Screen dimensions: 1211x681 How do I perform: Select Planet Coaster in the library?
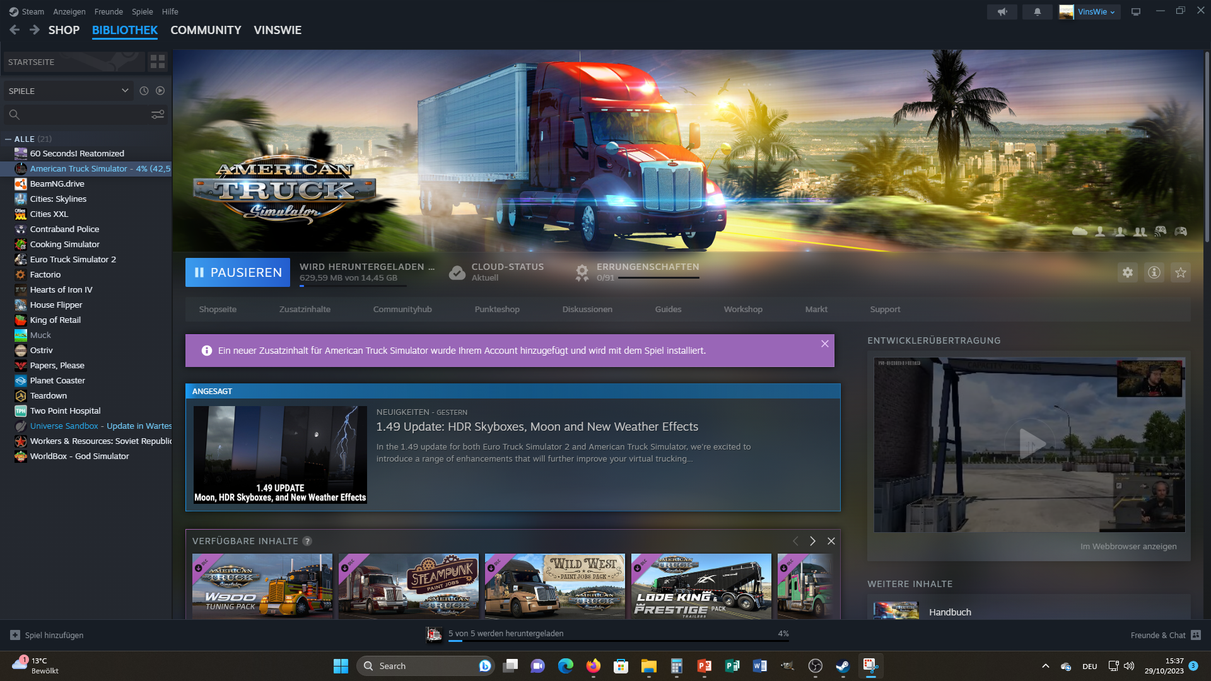coord(57,380)
